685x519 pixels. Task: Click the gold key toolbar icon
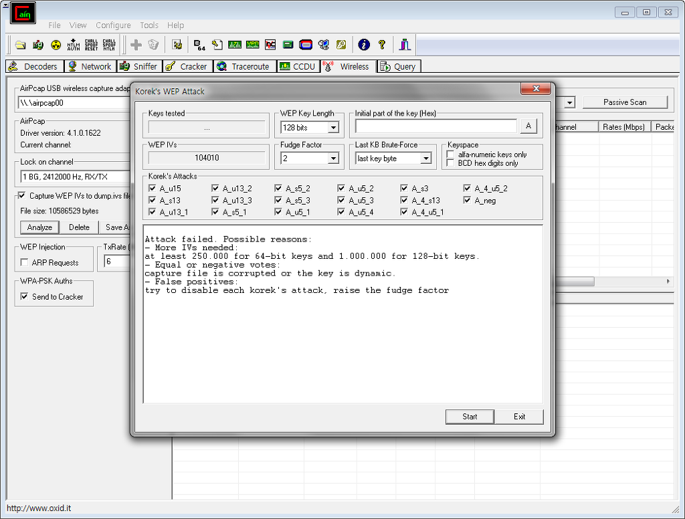click(341, 45)
